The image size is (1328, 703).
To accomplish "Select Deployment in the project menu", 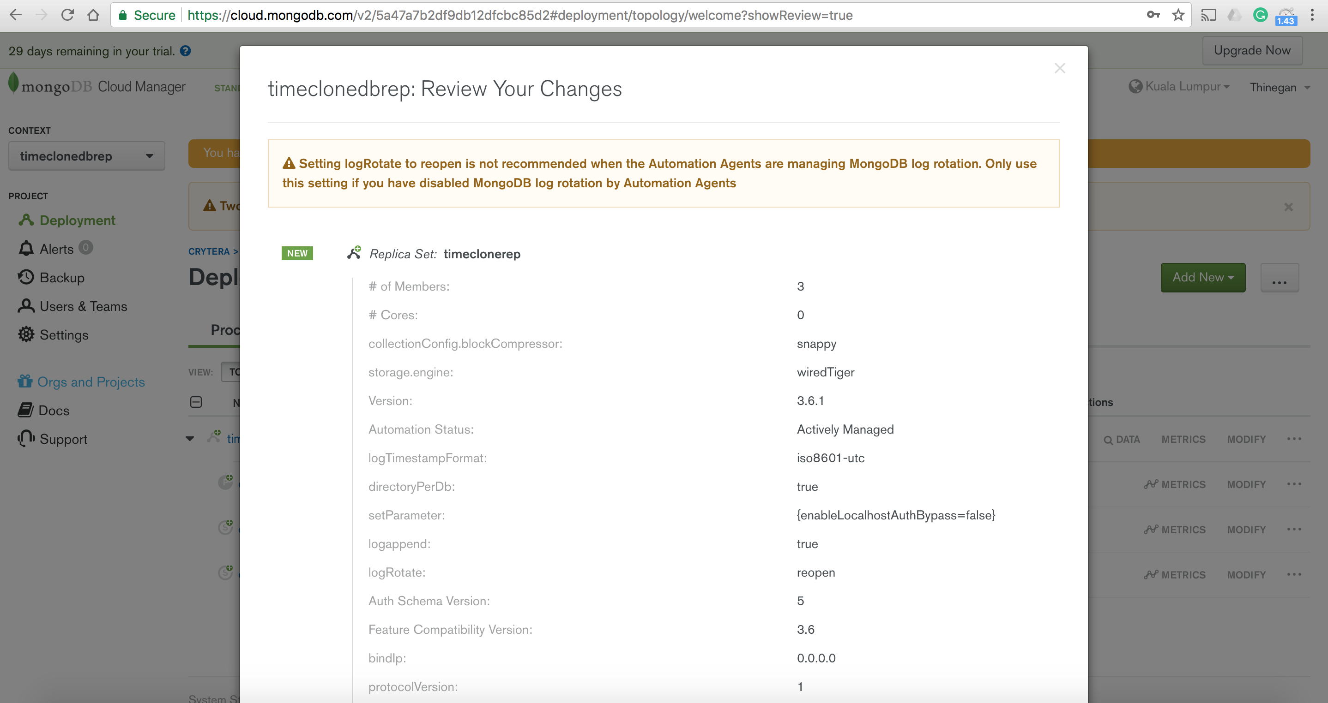I will click(77, 220).
